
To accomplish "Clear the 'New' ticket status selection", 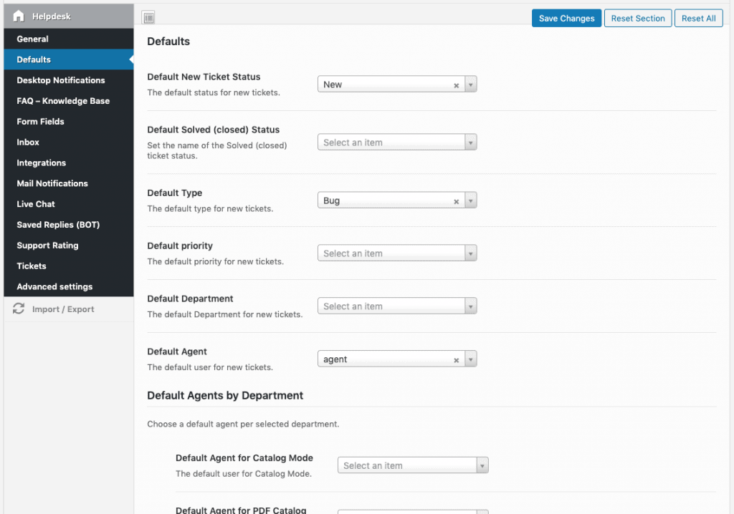I will click(x=456, y=85).
